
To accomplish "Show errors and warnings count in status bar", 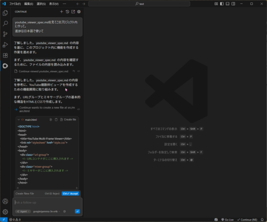I will pyautogui.click(x=15, y=220).
